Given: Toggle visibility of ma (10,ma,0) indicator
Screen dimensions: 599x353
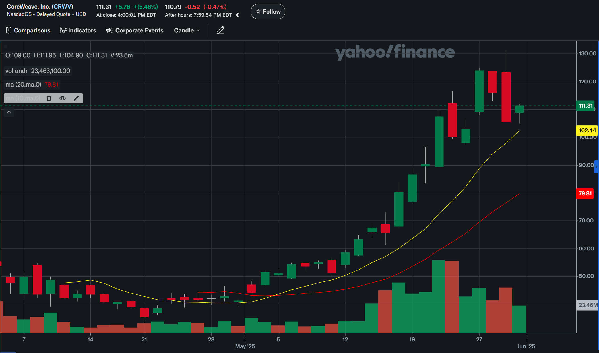Looking at the screenshot, I should 63,98.
